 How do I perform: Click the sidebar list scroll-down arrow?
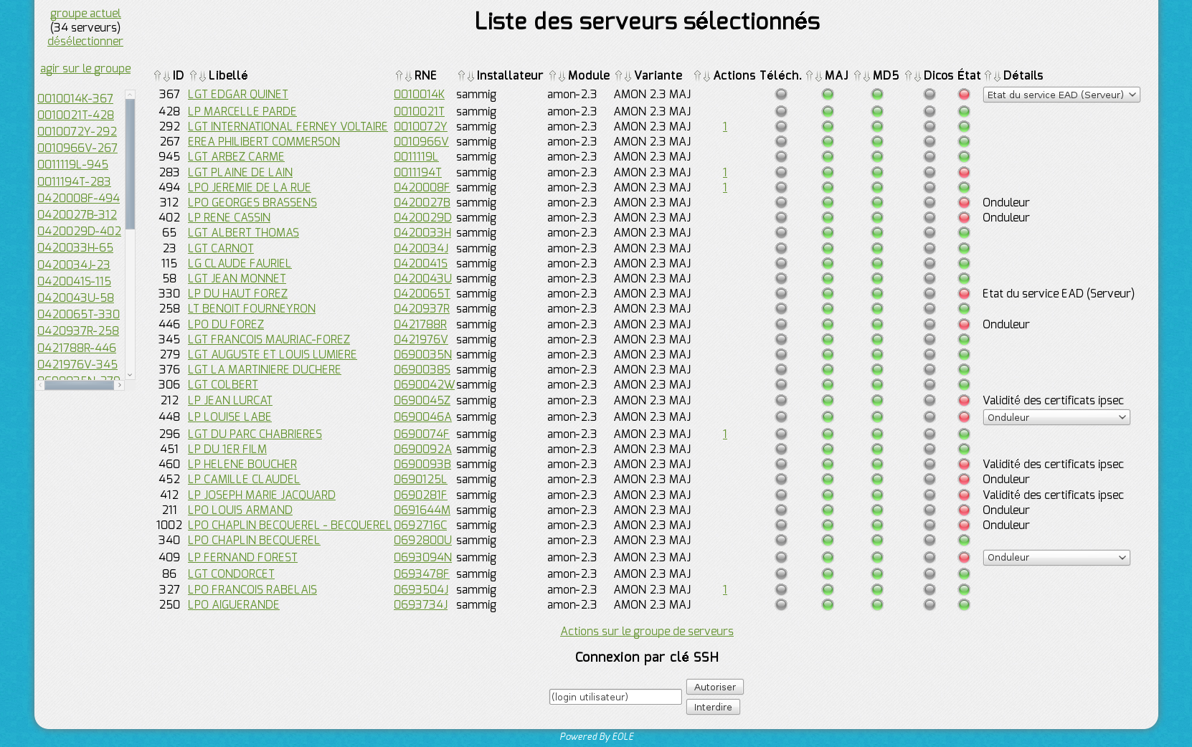(130, 374)
